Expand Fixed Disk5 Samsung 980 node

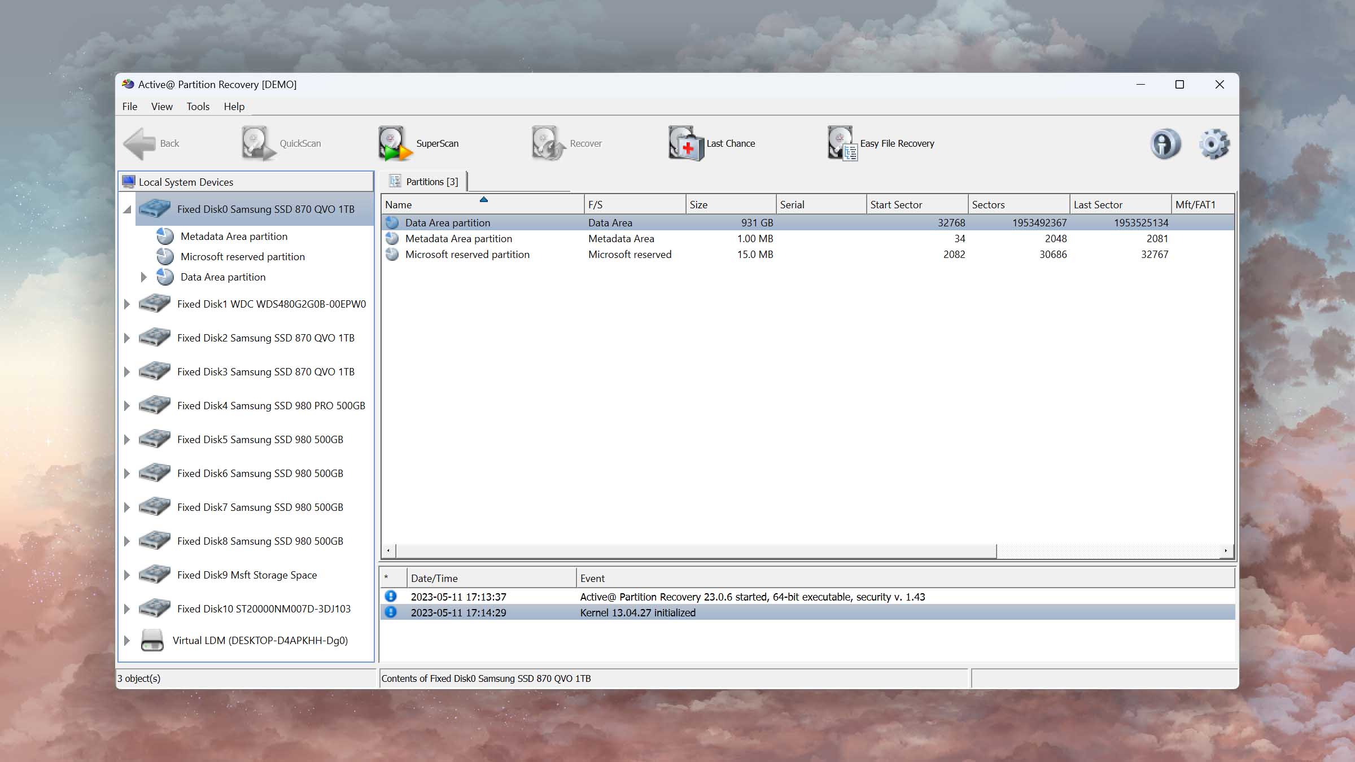tap(127, 440)
